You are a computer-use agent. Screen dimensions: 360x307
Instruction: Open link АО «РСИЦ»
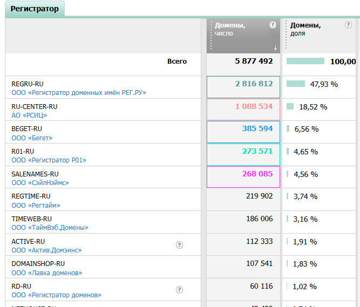tap(29, 115)
